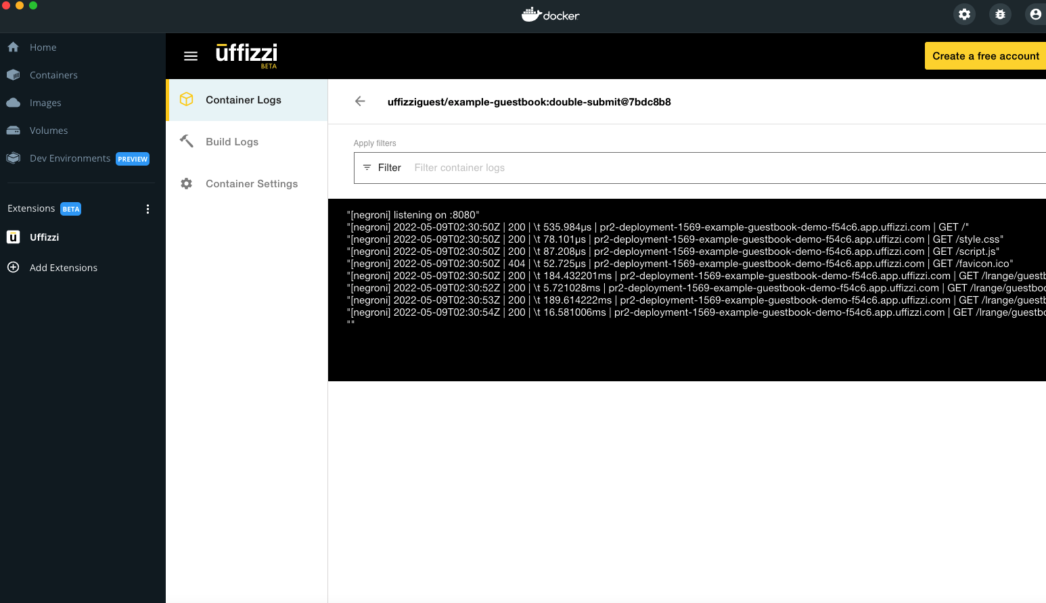Viewport: 1046px width, 603px height.
Task: Select the Uffizzi extension in sidebar
Action: [x=44, y=237]
